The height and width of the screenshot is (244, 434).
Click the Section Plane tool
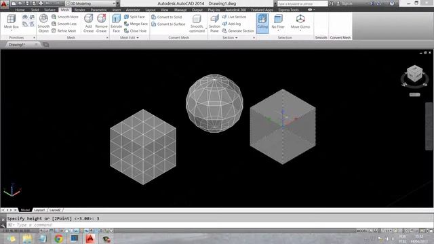pos(214,23)
